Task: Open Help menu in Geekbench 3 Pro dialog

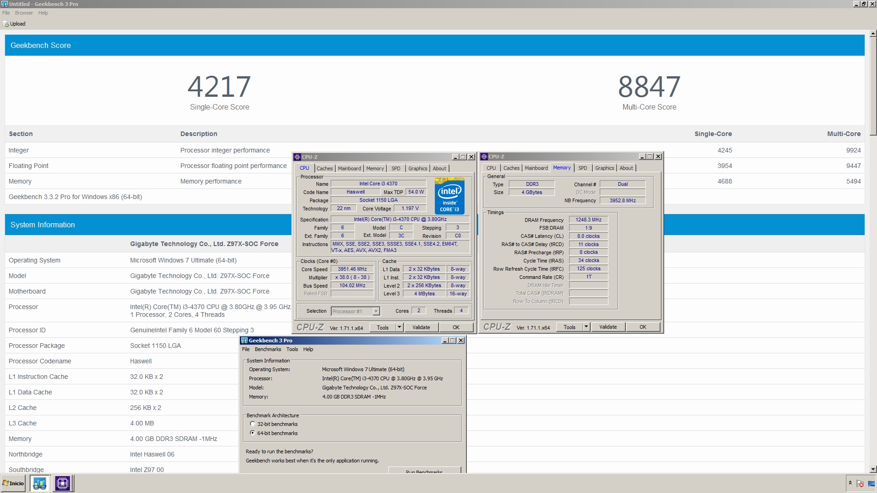Action: click(308, 349)
